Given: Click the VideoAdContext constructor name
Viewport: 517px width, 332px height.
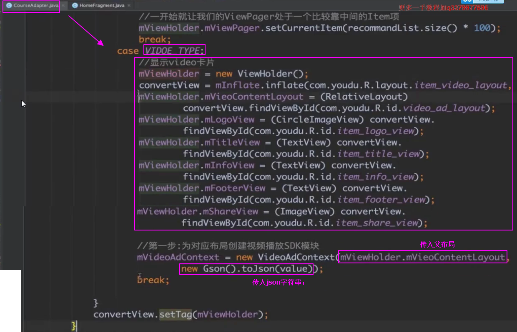Looking at the screenshot, I should [x=296, y=257].
